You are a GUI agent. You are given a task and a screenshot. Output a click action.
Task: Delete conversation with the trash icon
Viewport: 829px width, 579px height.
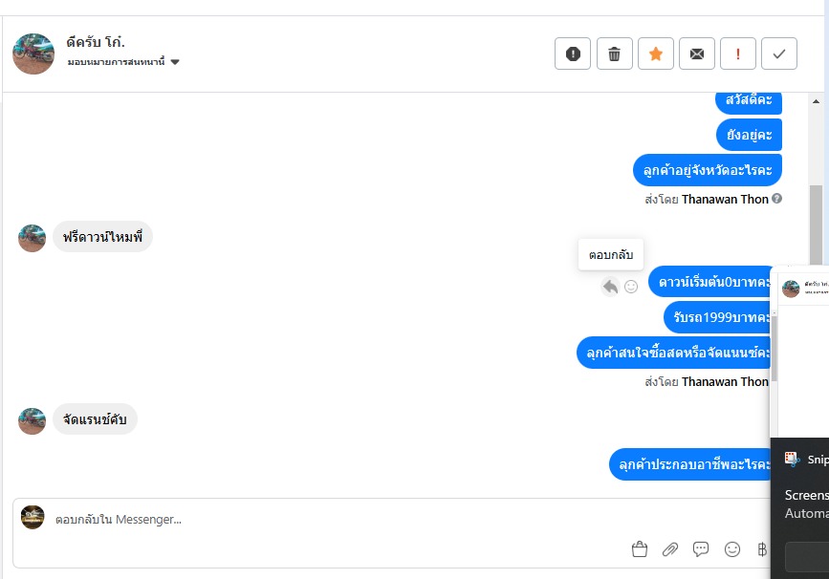click(615, 54)
